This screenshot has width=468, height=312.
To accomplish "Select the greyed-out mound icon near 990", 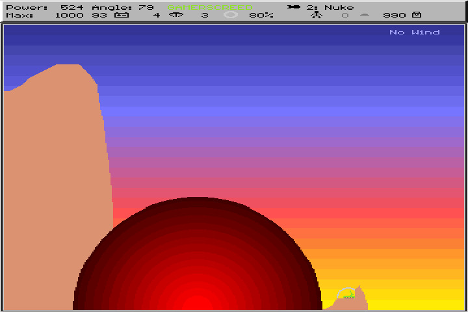I will pyautogui.click(x=365, y=15).
